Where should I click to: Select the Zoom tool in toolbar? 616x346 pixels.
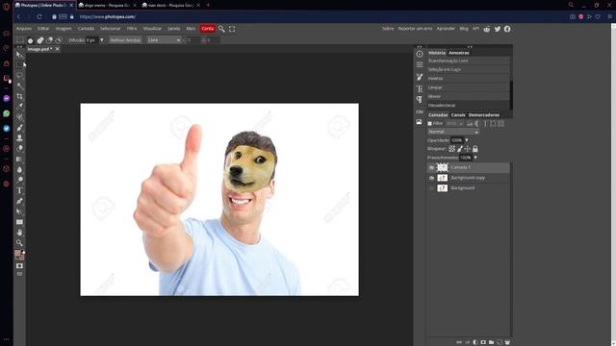tap(19, 243)
